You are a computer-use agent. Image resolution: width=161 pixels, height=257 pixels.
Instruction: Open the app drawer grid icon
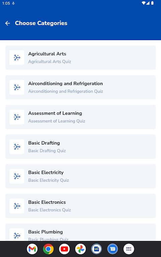129,249
